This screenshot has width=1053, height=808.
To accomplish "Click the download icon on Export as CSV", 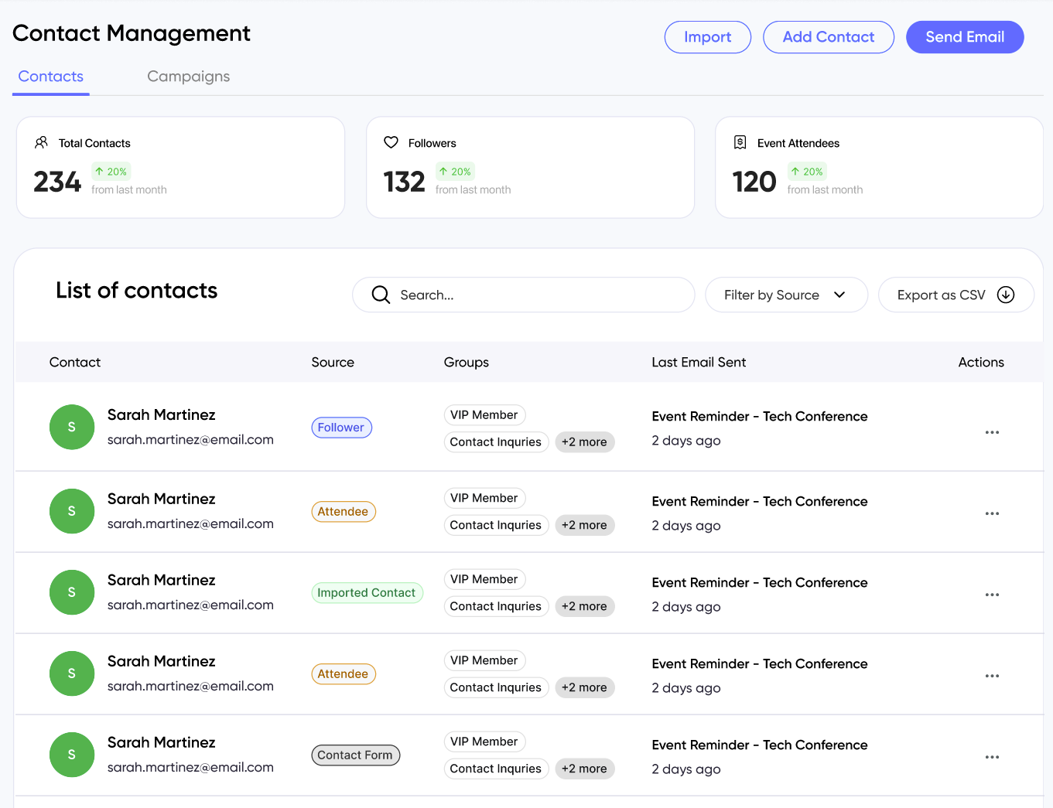I will [x=1006, y=295].
